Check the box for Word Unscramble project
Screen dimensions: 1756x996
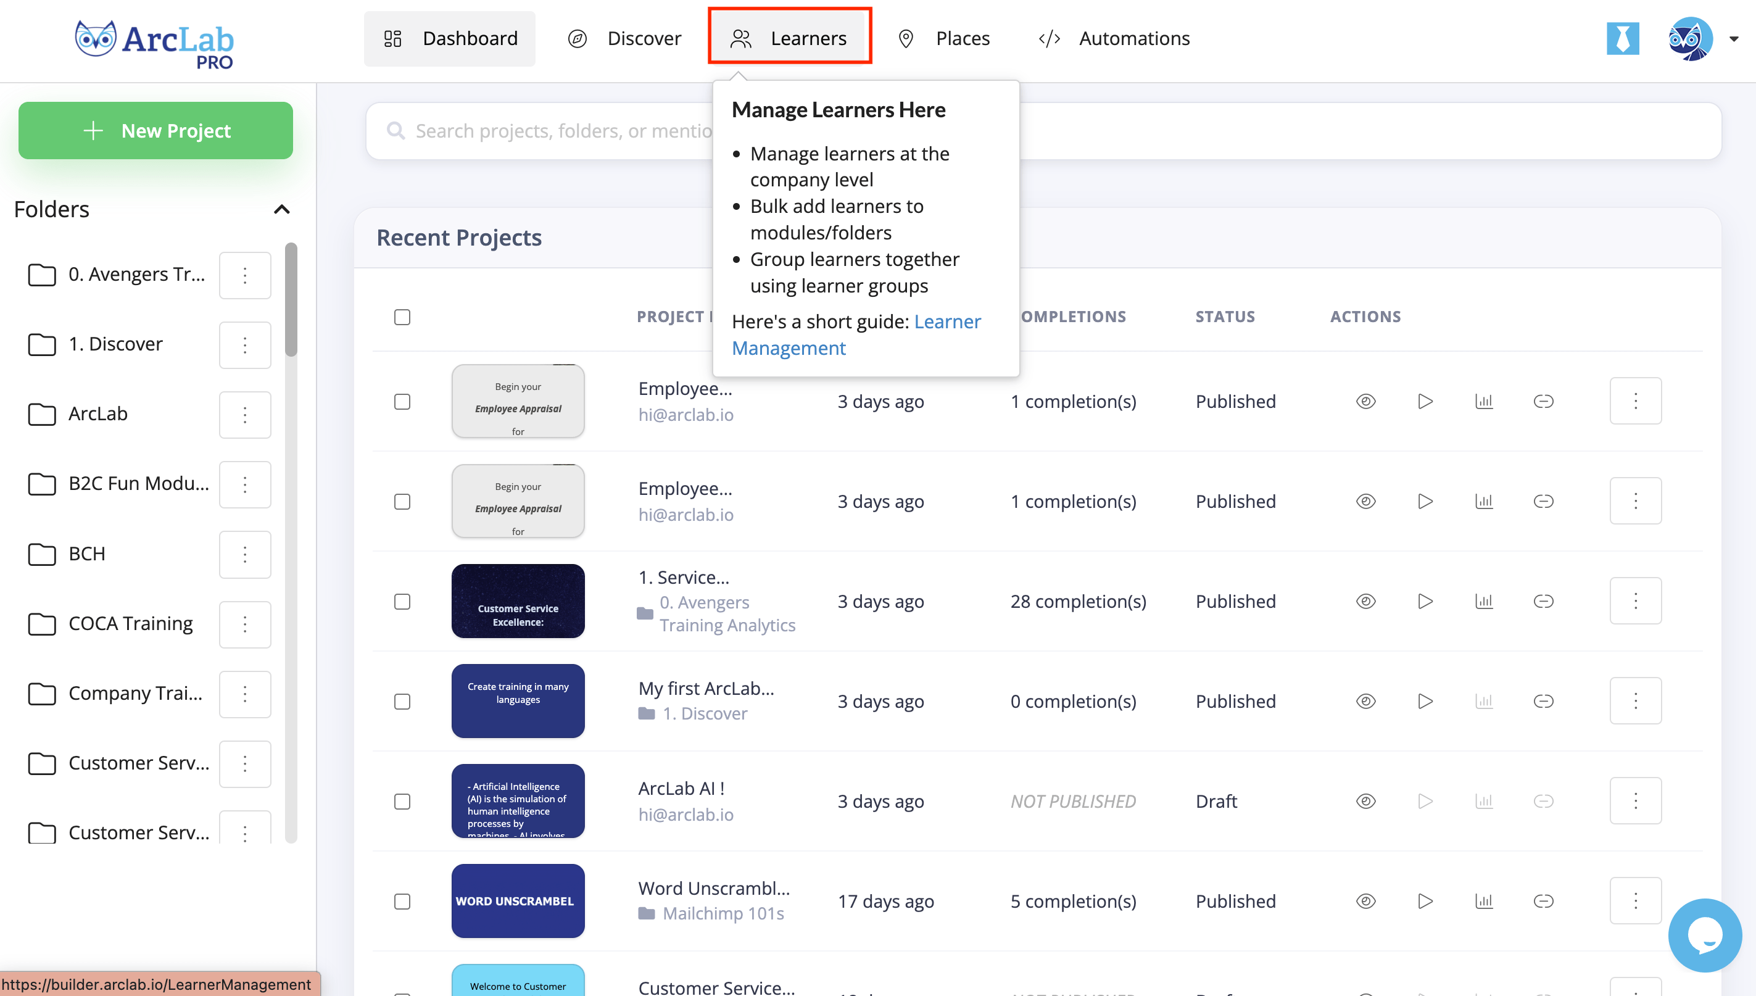click(402, 901)
